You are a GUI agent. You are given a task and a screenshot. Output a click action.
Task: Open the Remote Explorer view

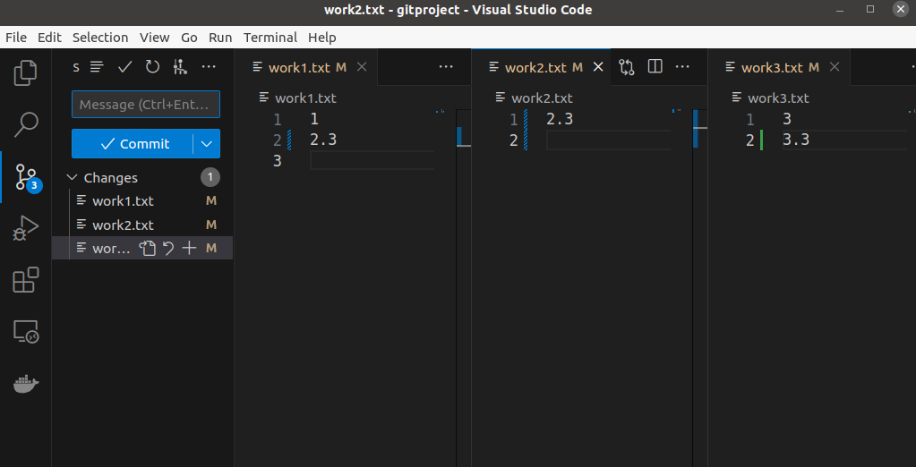click(26, 332)
